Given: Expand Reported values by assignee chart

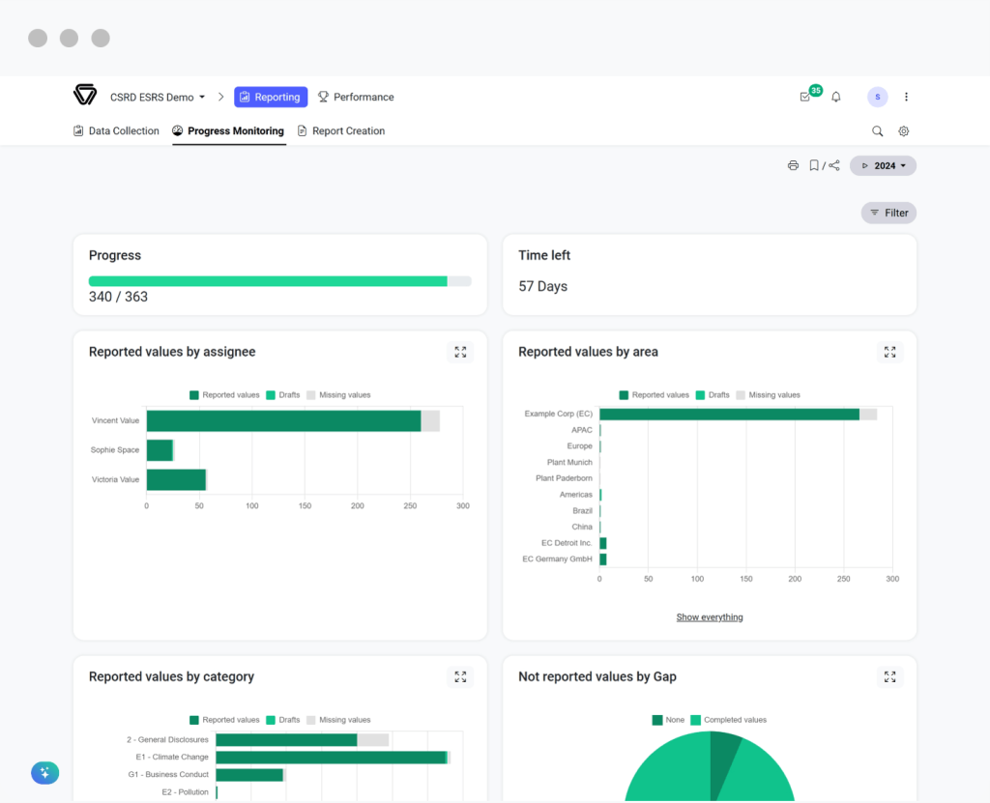Looking at the screenshot, I should (460, 353).
